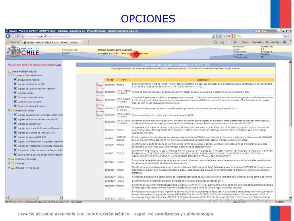Open the 100% zoom level dropdown in status bar

tap(287, 202)
